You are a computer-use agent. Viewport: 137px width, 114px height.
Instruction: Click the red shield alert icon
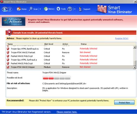pos(9,32)
